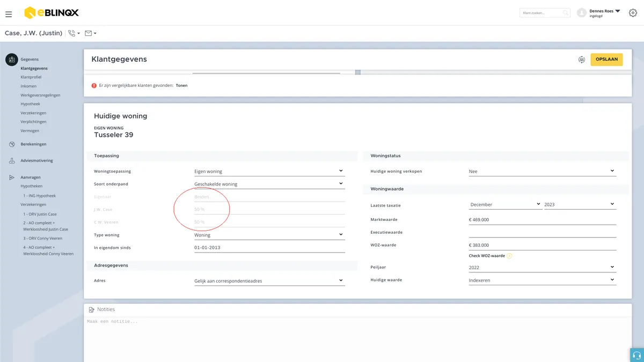Go to Klantprofiel in the sidebar
Viewport: 644px width, 362px height.
point(31,77)
